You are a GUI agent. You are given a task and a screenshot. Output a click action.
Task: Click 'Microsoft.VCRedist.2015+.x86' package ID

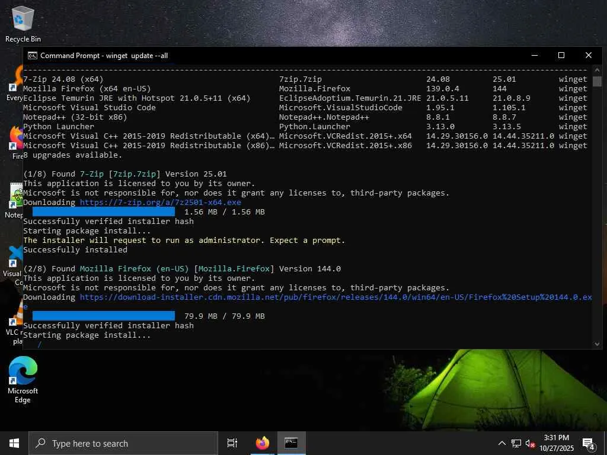click(346, 146)
